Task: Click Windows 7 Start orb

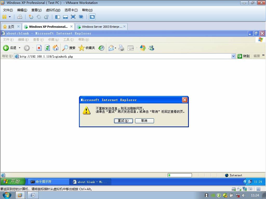Action: pyautogui.click(x=7, y=195)
